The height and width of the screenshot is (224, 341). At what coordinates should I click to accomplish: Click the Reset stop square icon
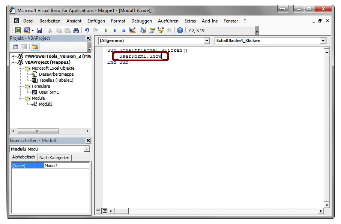click(x=123, y=30)
